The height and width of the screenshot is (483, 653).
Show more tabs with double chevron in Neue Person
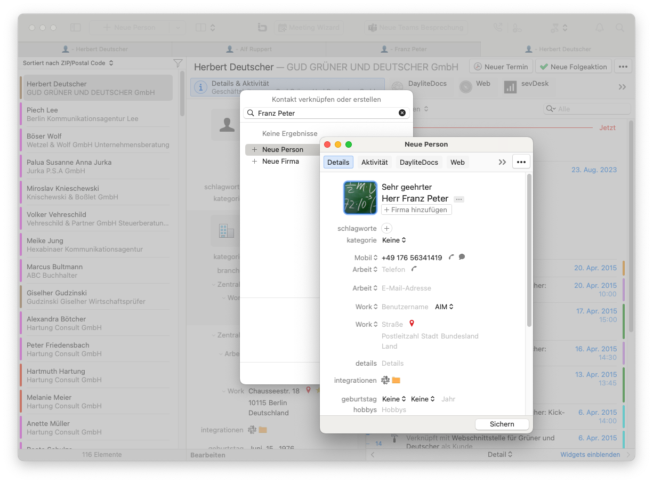502,162
